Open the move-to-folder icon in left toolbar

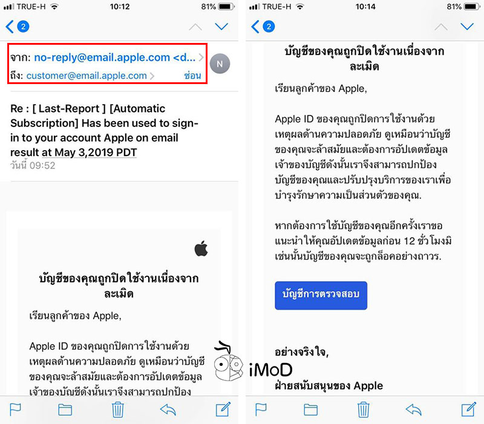click(65, 410)
